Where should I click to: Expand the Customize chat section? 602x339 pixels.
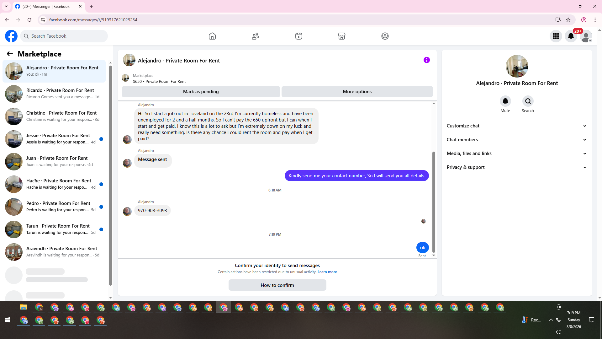516,126
